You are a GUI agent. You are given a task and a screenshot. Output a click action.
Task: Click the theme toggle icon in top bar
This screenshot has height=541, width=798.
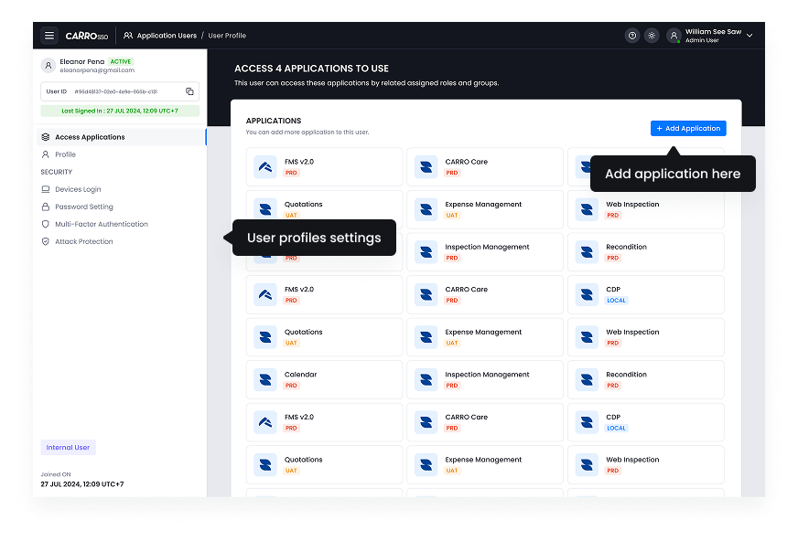652,35
